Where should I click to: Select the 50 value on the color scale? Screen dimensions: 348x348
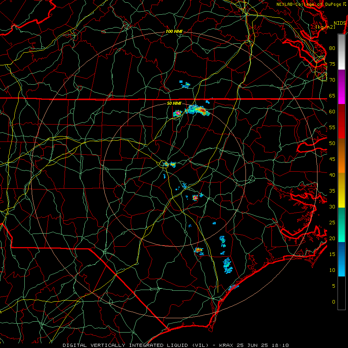click(332, 143)
